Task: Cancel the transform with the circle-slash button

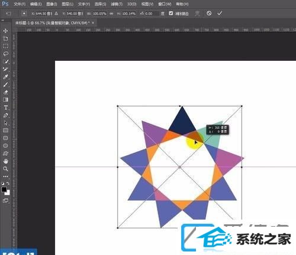Action: pos(209,13)
